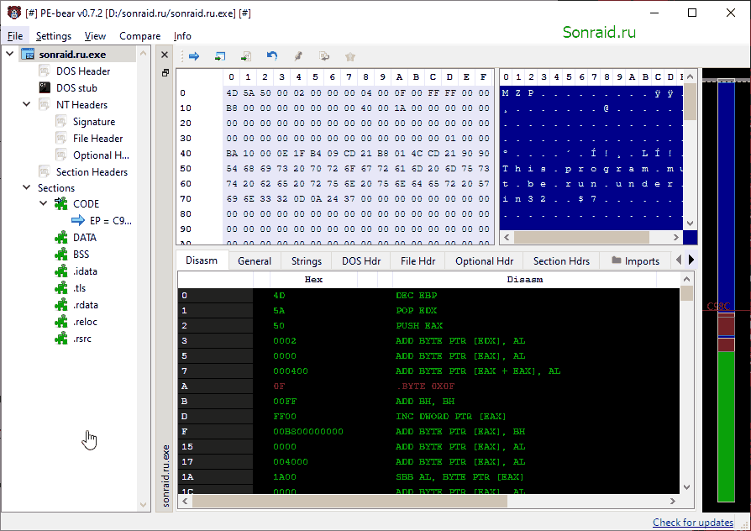751x531 pixels.
Task: Open the Info menu
Action: (x=182, y=36)
